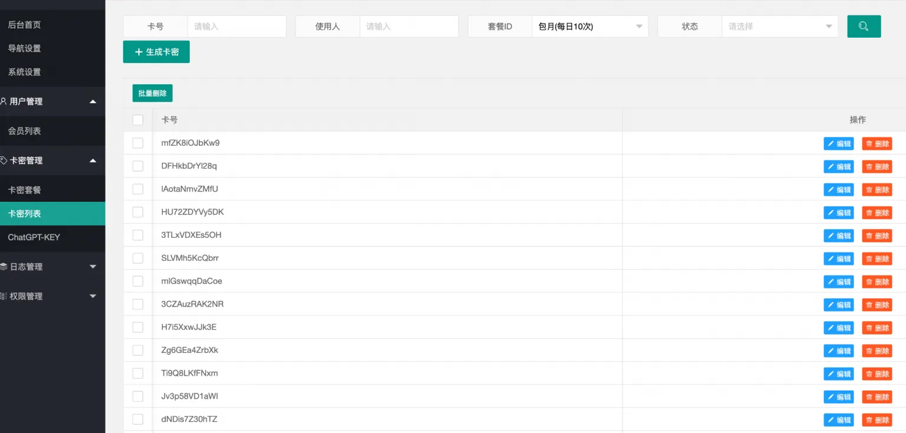The width and height of the screenshot is (906, 433).
Task: Delete card lAotaNmvZMfU
Action: [877, 189]
